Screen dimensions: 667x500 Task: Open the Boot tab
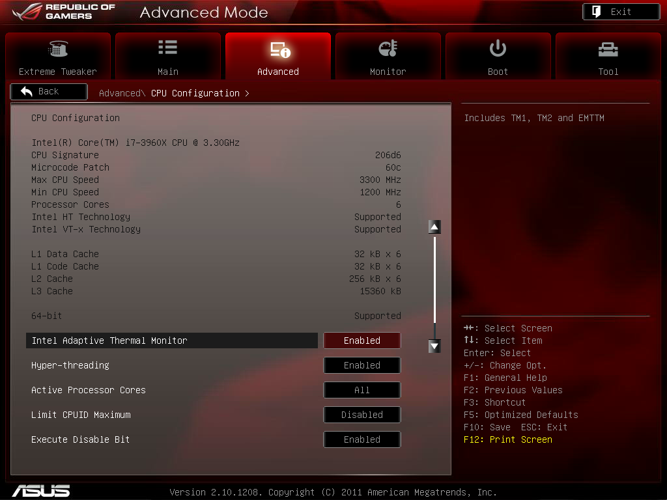tap(498, 56)
